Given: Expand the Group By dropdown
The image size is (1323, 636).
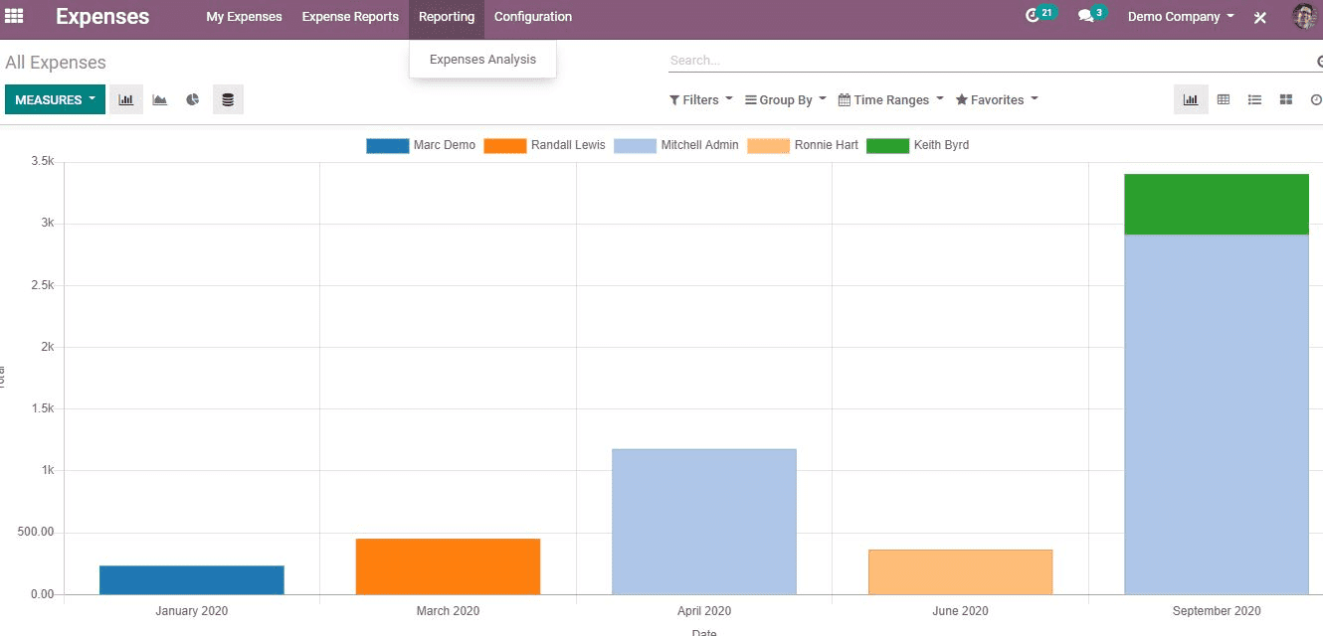Looking at the screenshot, I should click(x=786, y=99).
